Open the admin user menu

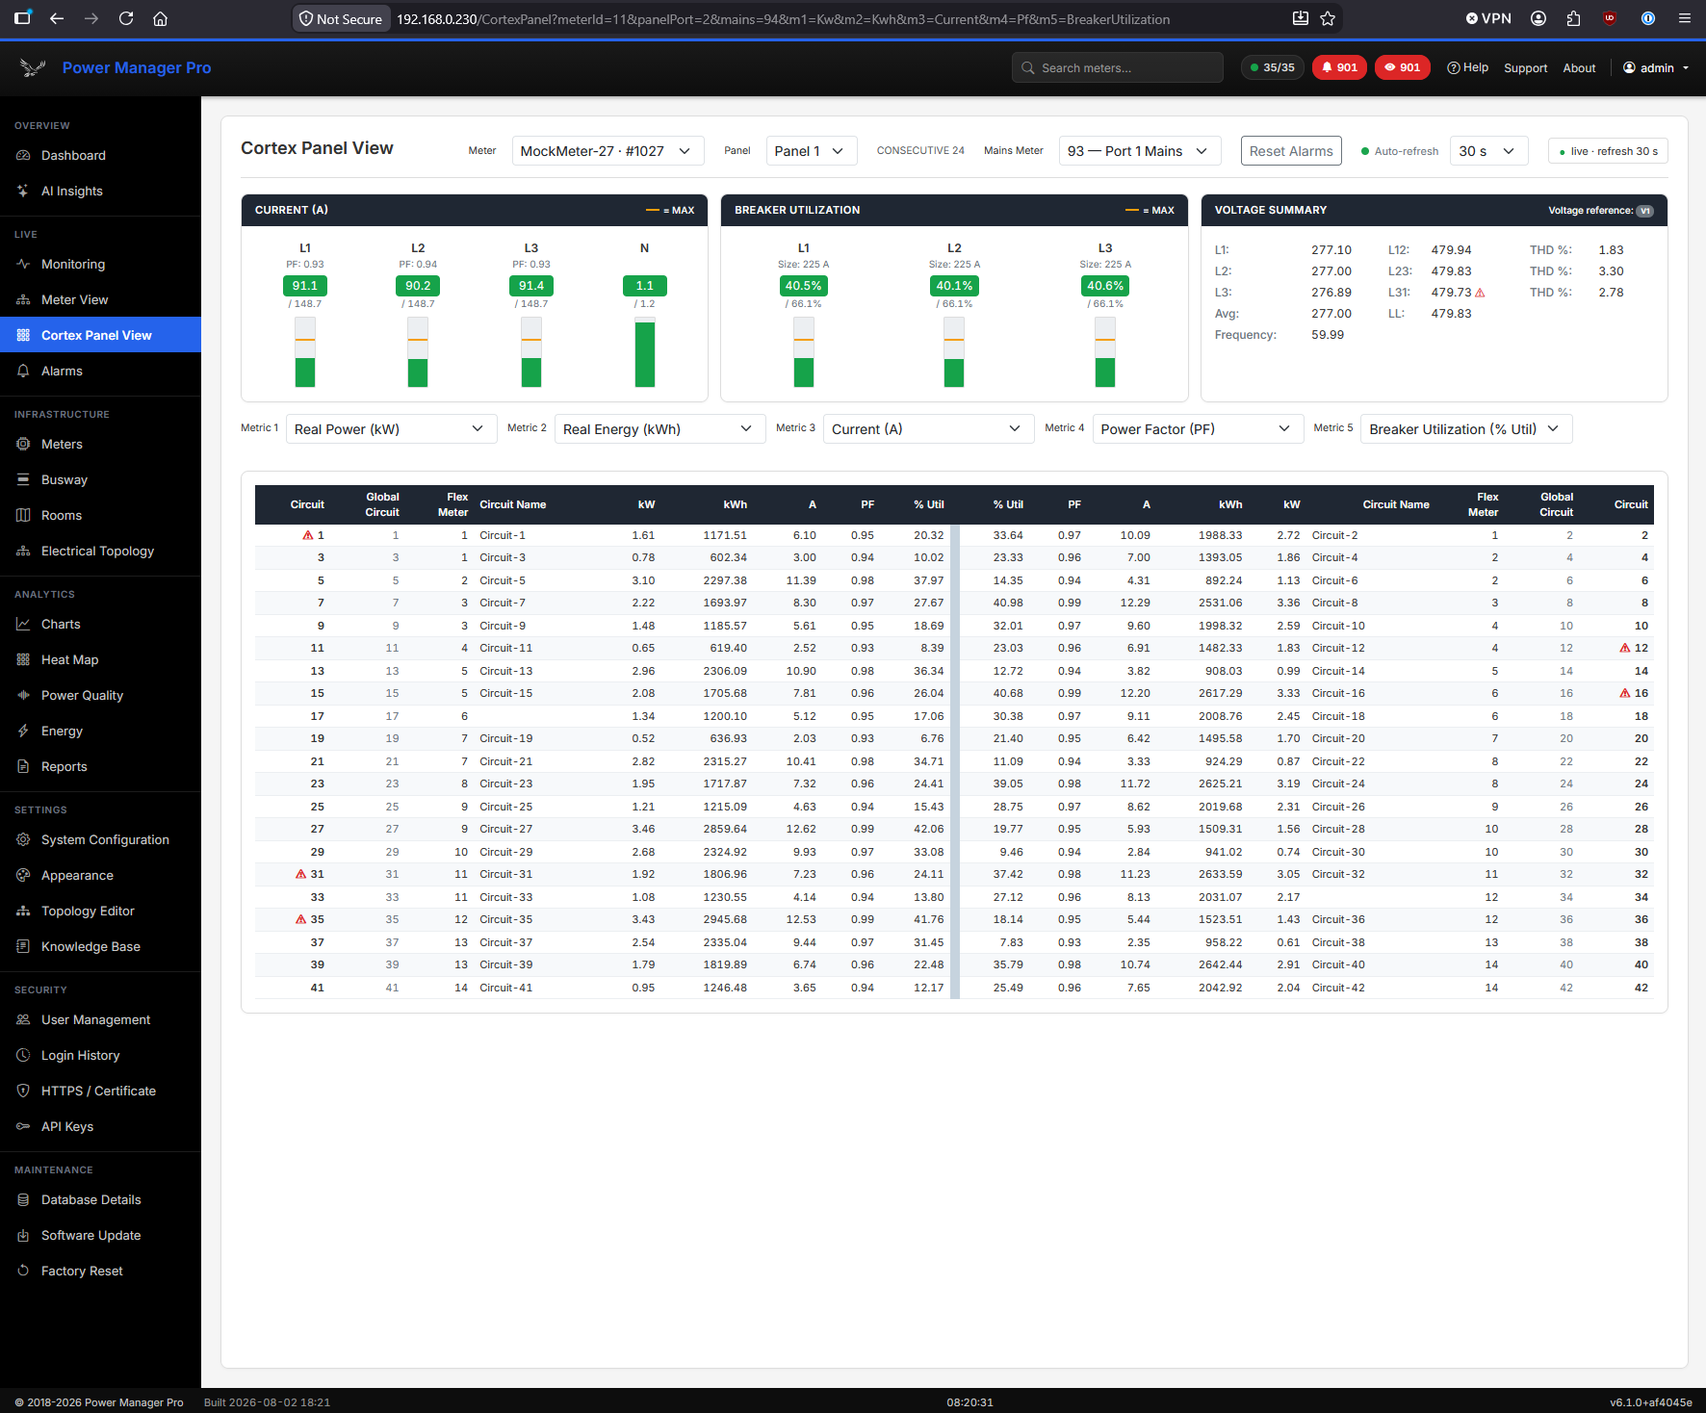(1656, 67)
